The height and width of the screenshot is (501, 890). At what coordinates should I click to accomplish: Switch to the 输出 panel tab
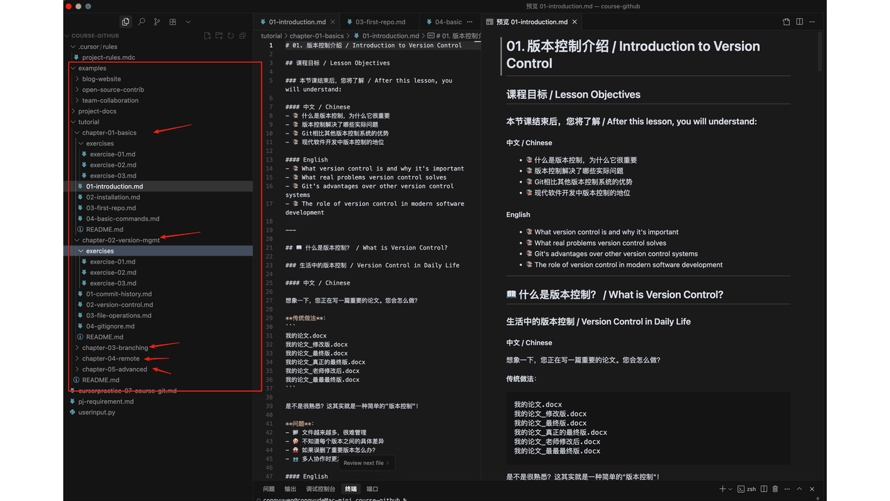[290, 489]
